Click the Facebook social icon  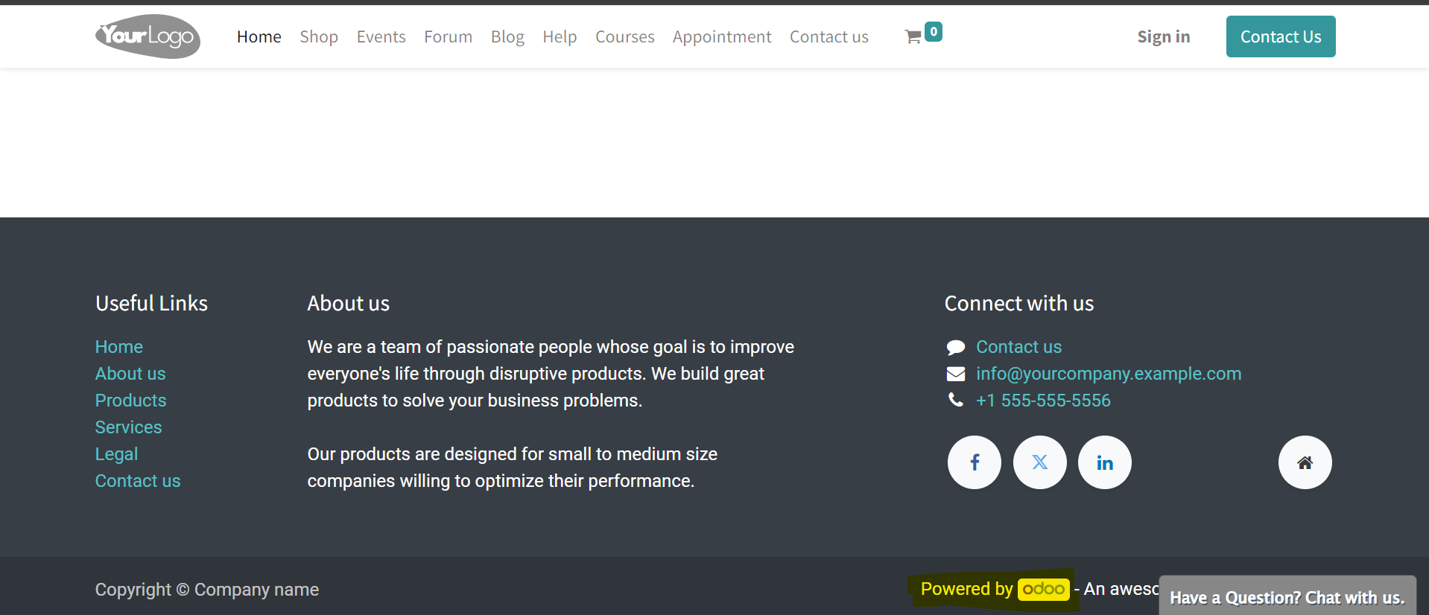pyautogui.click(x=974, y=462)
